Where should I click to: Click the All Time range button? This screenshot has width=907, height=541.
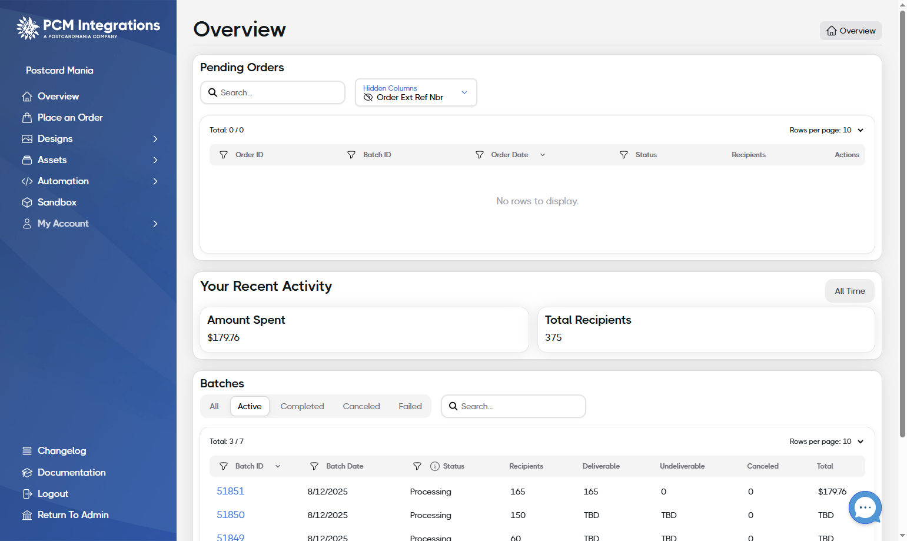(x=850, y=291)
